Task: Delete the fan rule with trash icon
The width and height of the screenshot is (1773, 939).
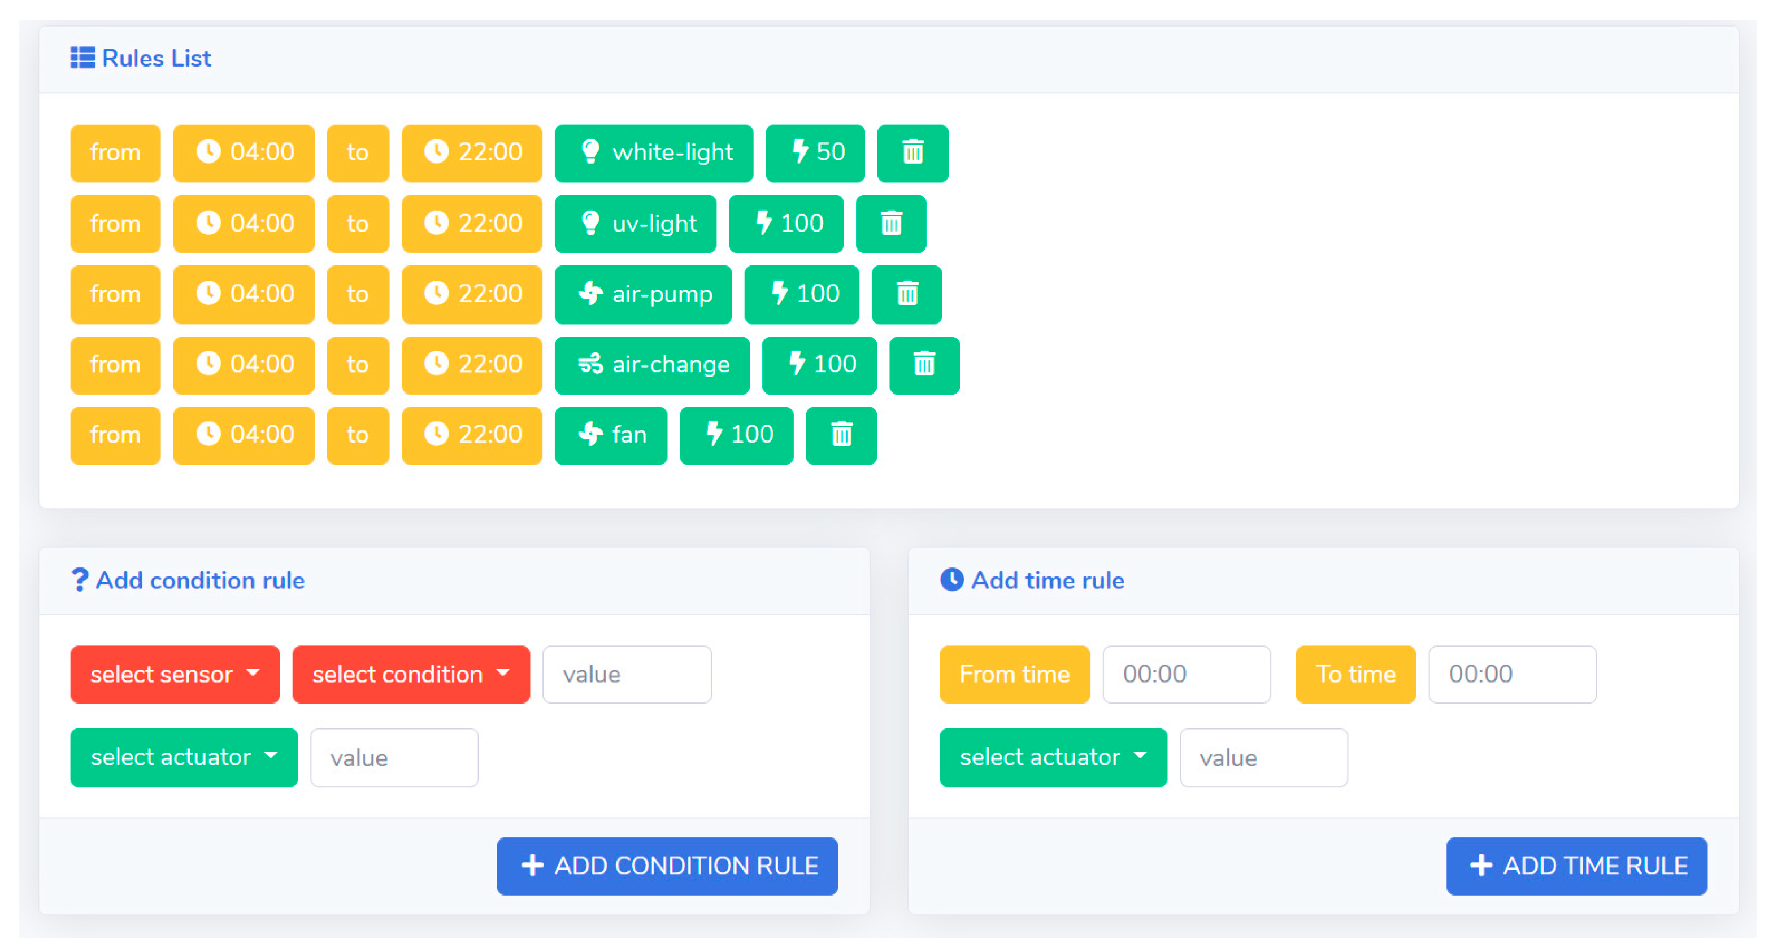Action: click(841, 435)
